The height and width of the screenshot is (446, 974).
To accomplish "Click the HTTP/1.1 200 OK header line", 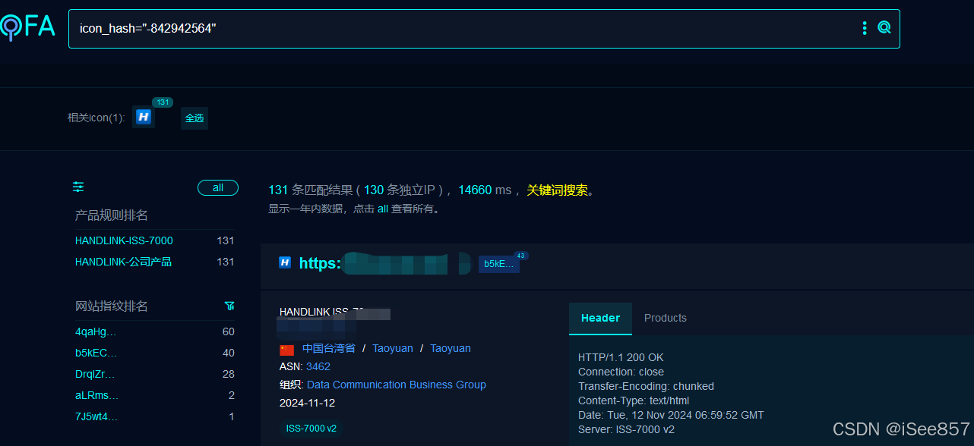I will (x=621, y=357).
